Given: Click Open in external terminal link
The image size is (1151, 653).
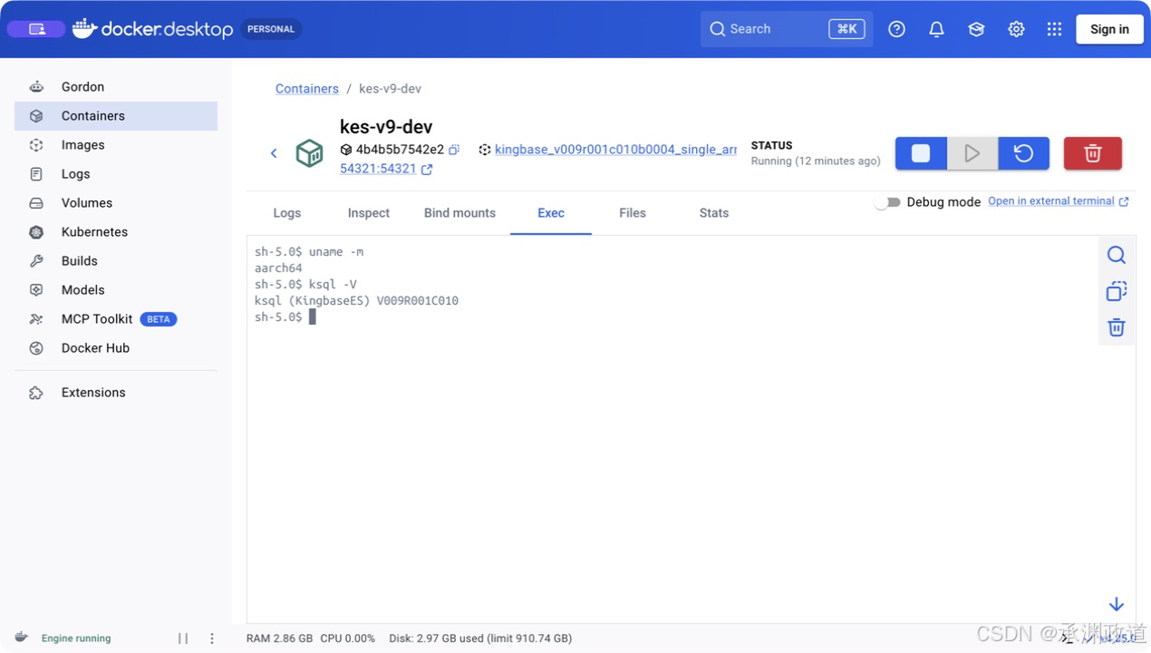Looking at the screenshot, I should (1058, 201).
